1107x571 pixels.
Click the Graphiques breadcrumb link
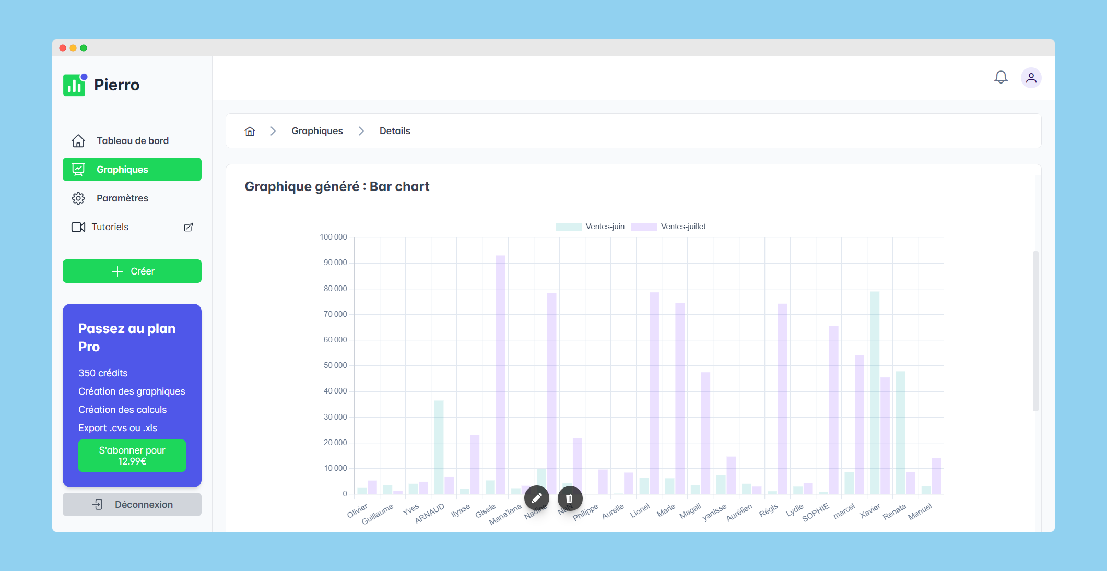tap(317, 131)
